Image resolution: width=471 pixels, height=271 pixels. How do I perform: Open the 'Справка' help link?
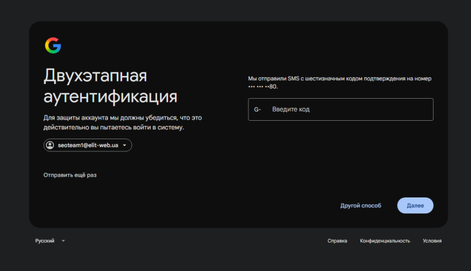point(337,241)
